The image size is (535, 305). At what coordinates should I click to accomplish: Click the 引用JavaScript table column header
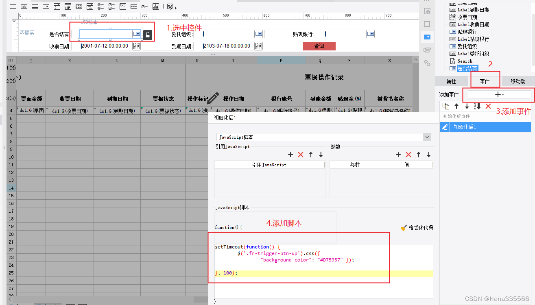click(269, 165)
